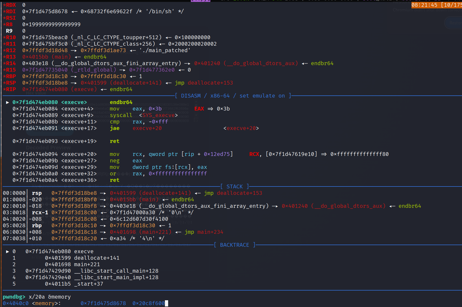The width and height of the screenshot is (462, 307).
Task: Click _start+37 in the backtrace list
Action: tap(89, 284)
